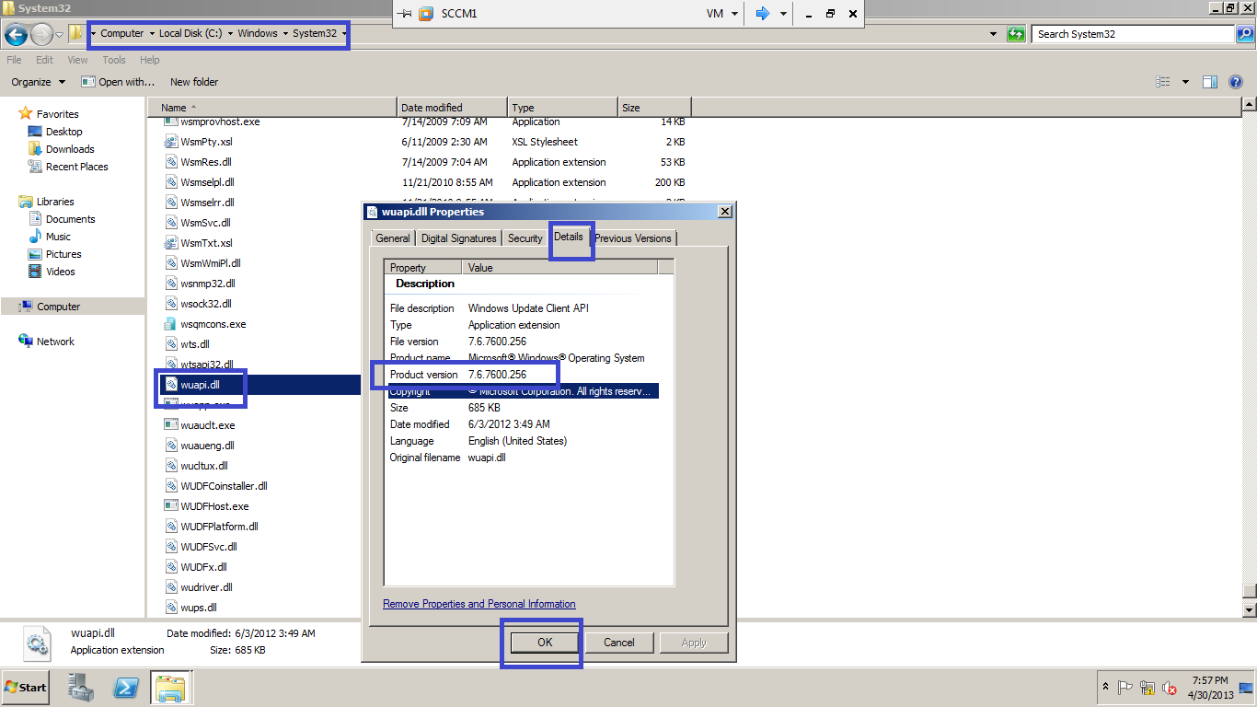Screen dimensions: 1257x707
Task: Expand arrow after Local Disk (C:) breadcrumb
Action: pos(230,34)
